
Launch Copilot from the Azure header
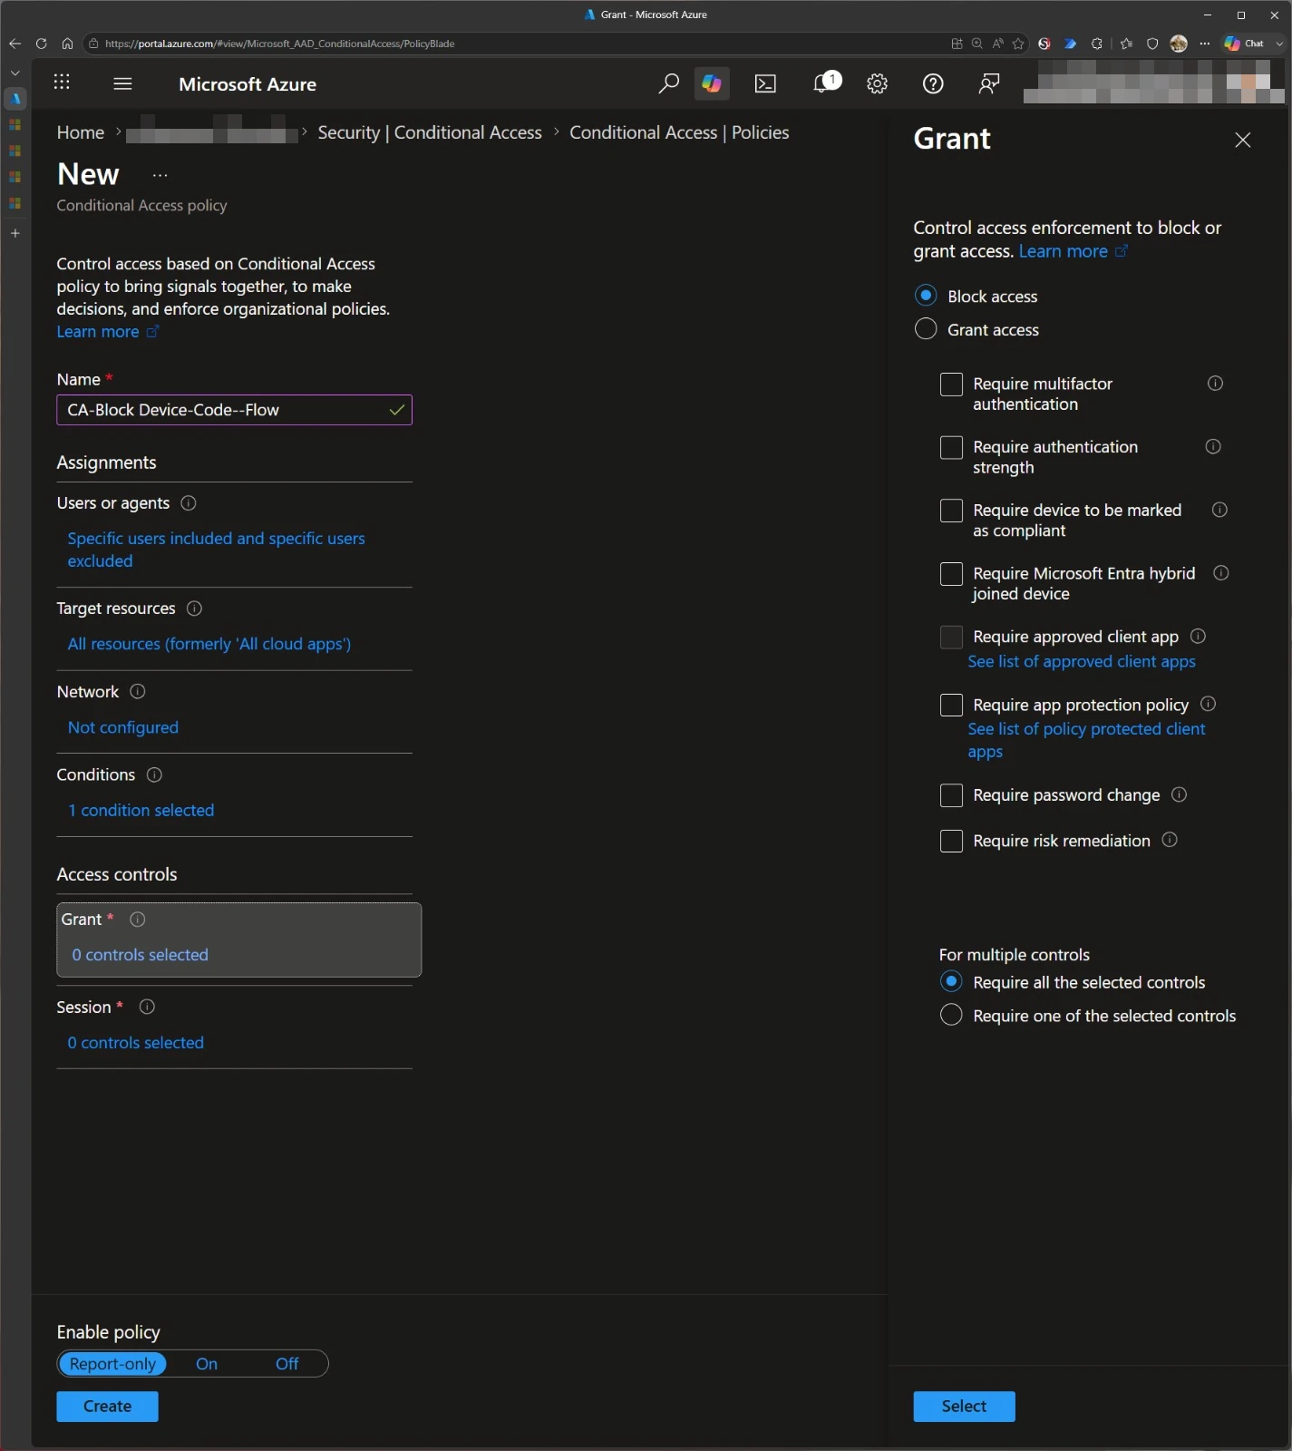pos(712,84)
